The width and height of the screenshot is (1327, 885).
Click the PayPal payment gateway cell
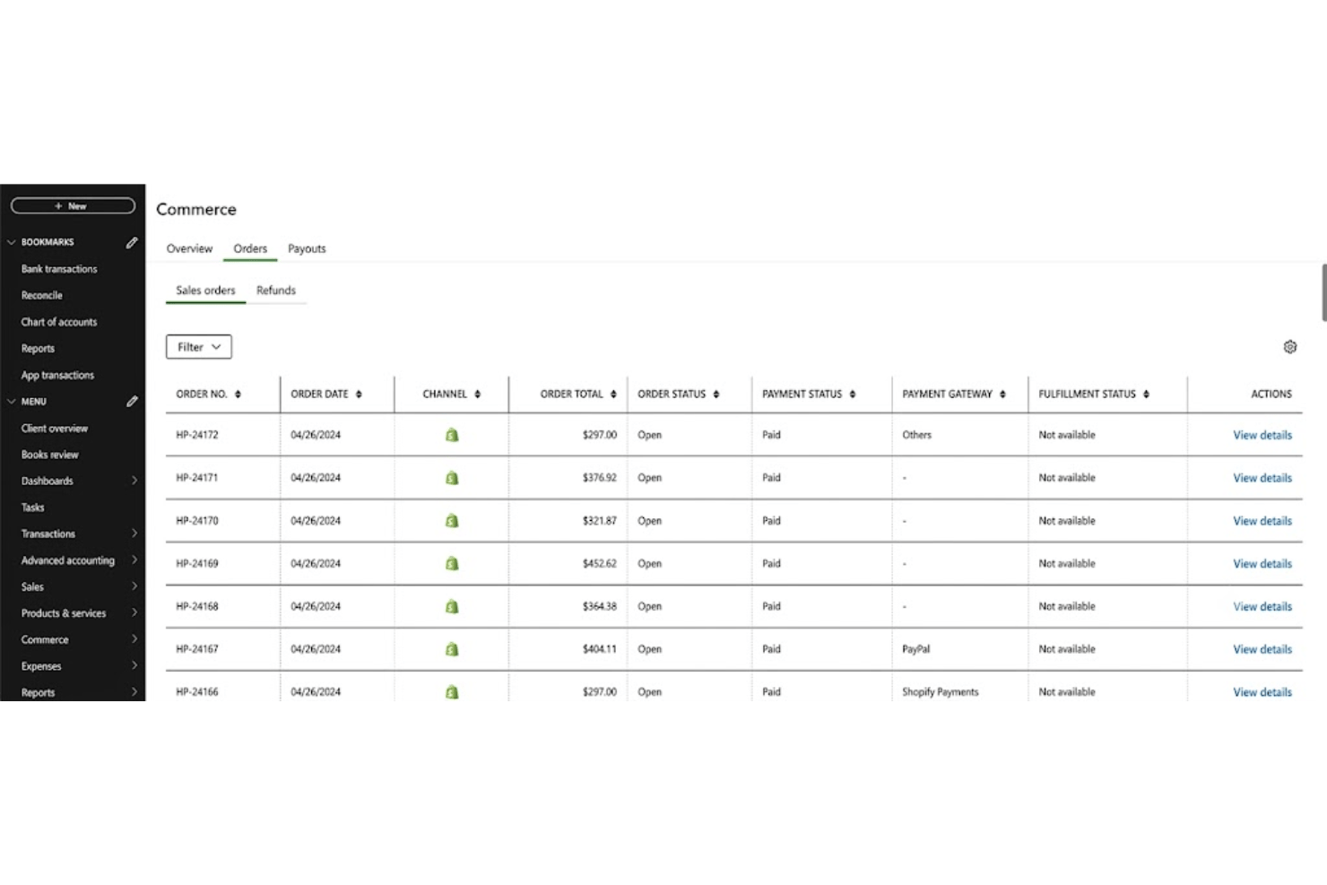[x=915, y=649]
